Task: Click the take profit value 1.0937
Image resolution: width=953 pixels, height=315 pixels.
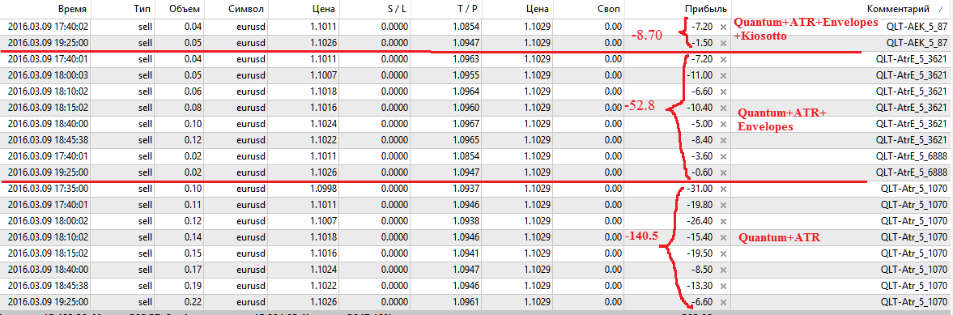Action: [x=466, y=189]
